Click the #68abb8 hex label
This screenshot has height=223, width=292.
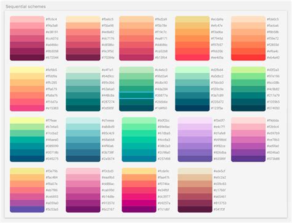[108, 140]
